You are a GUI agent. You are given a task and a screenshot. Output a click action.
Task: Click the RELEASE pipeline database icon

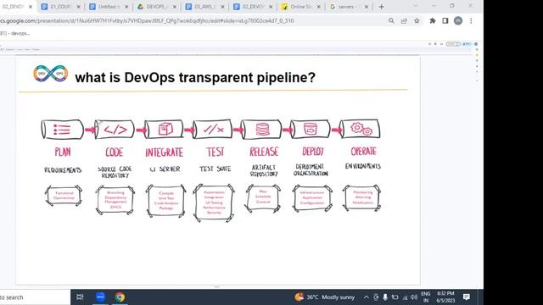(262, 130)
